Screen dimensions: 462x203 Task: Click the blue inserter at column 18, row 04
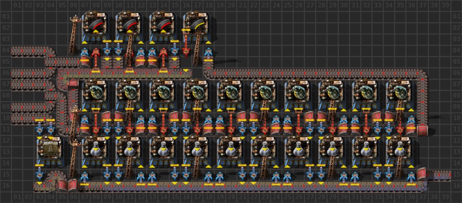click(x=208, y=54)
